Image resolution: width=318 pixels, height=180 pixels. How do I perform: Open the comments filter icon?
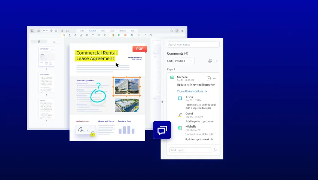tap(217, 61)
